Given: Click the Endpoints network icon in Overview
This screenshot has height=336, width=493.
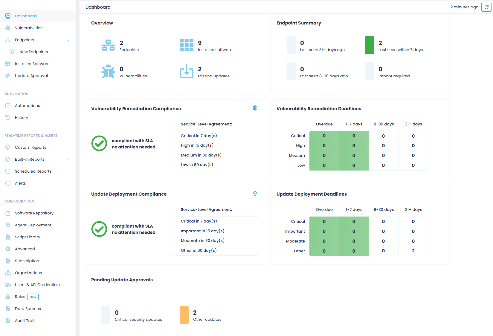Looking at the screenshot, I should click(x=108, y=45).
